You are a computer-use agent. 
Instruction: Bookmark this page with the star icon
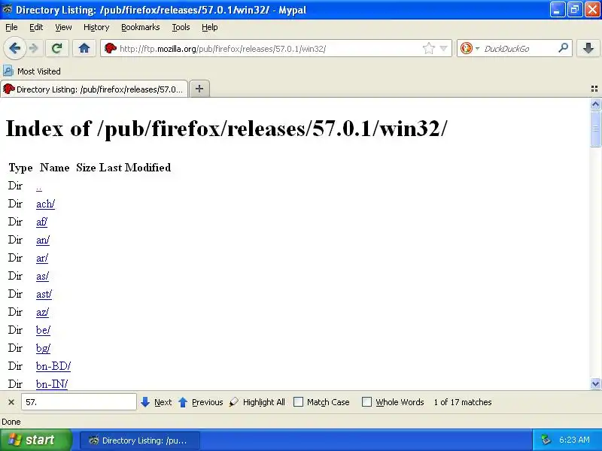click(428, 48)
